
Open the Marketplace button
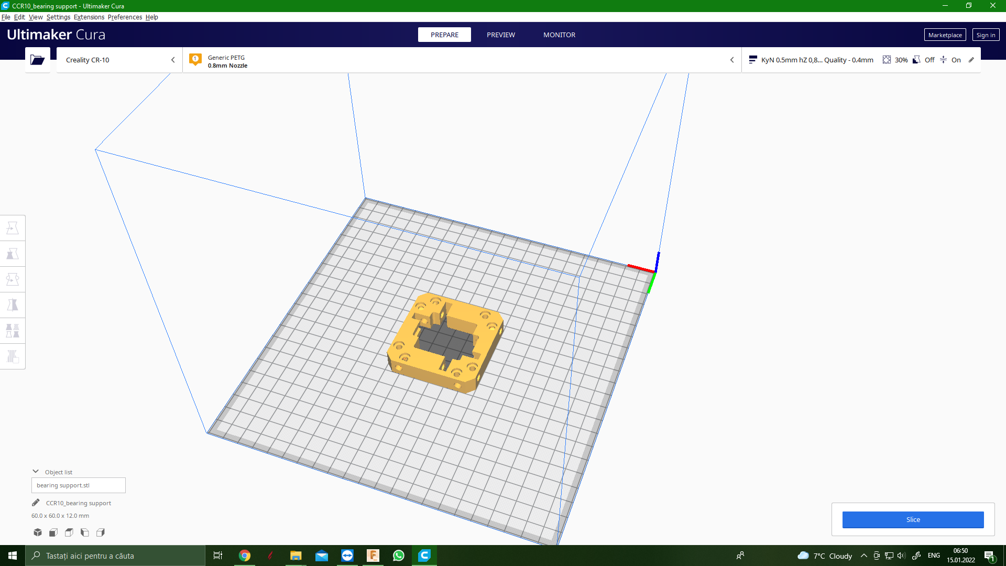pyautogui.click(x=945, y=35)
